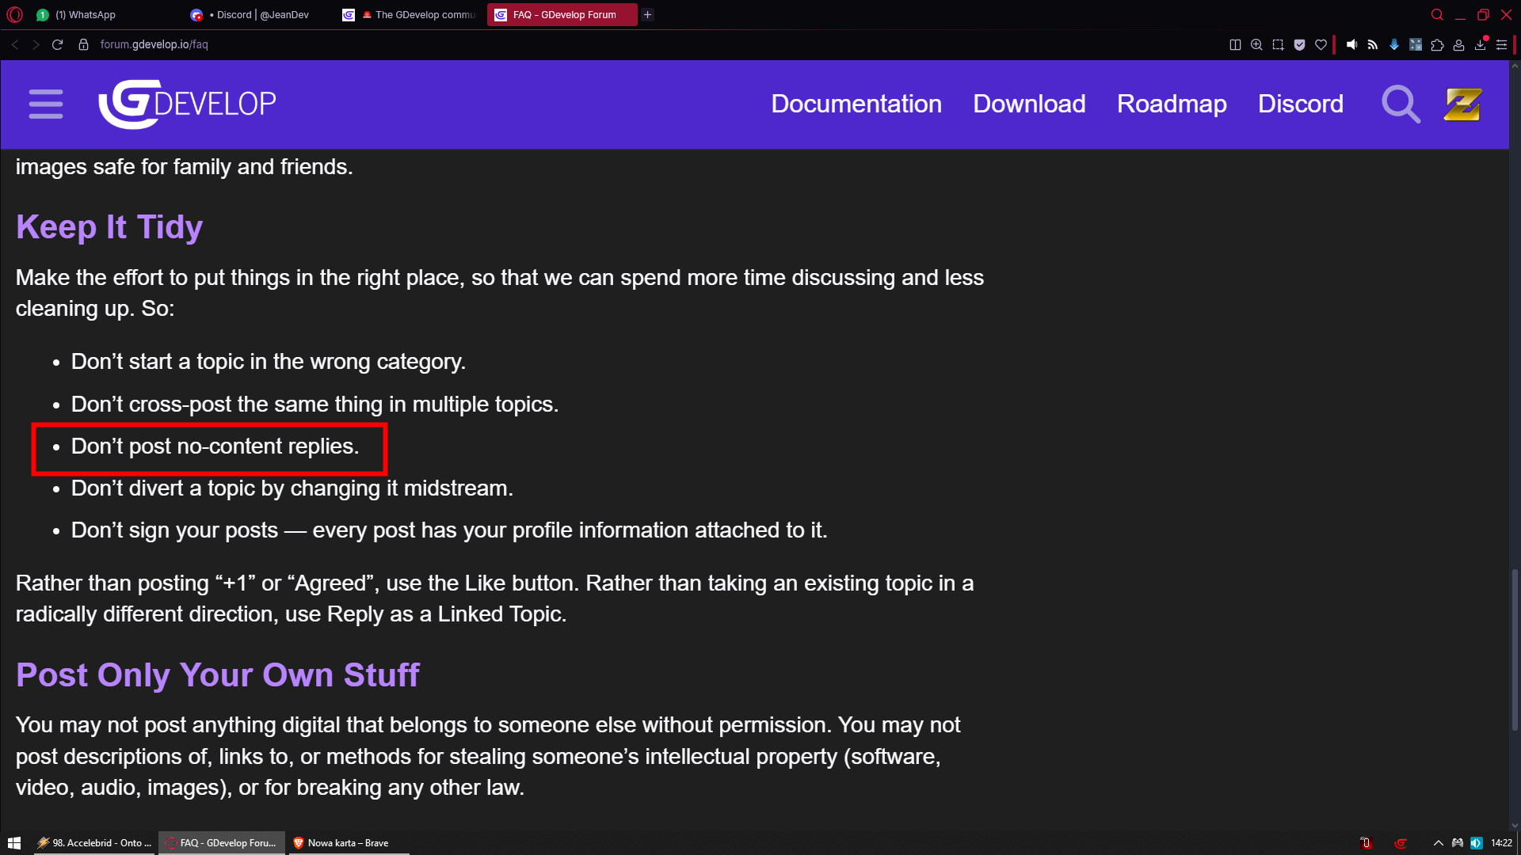
Task: Toggle split screen view icon
Action: (x=1235, y=44)
